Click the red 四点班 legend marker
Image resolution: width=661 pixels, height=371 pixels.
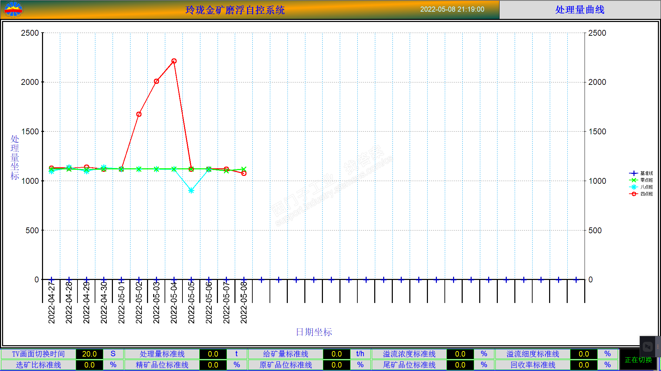633,194
